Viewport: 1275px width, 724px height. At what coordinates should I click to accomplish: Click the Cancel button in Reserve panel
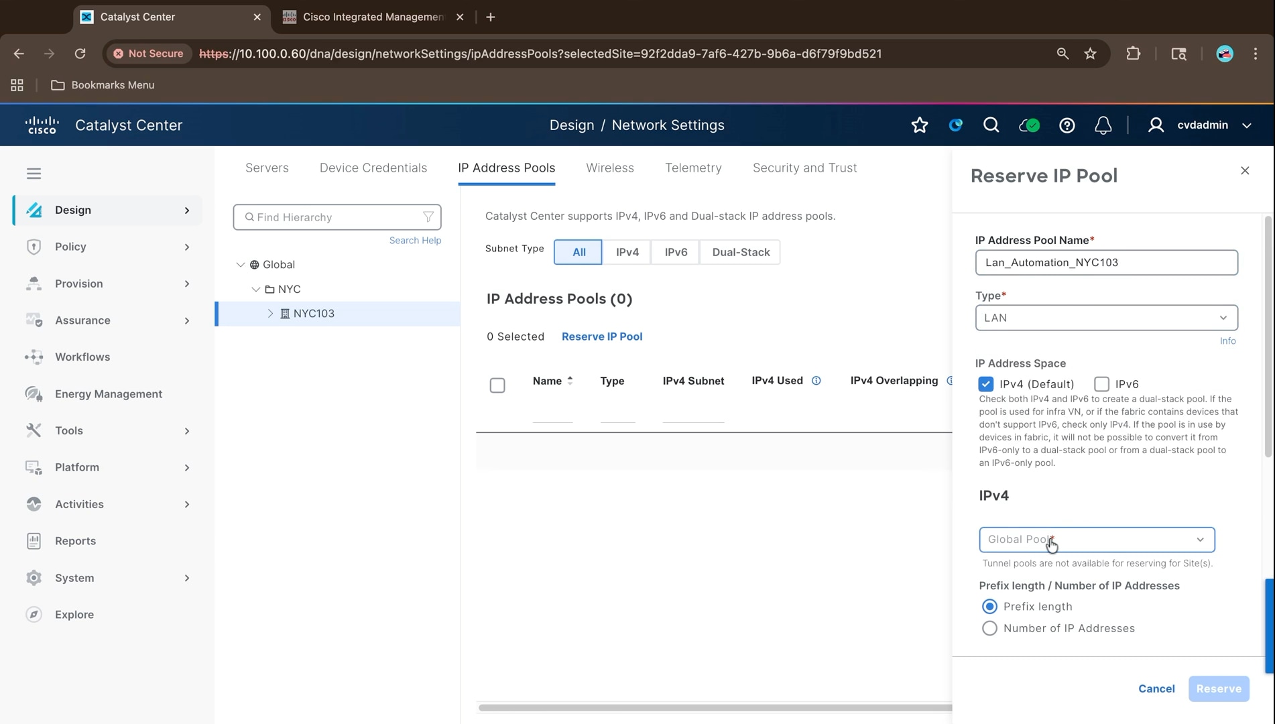click(1156, 689)
